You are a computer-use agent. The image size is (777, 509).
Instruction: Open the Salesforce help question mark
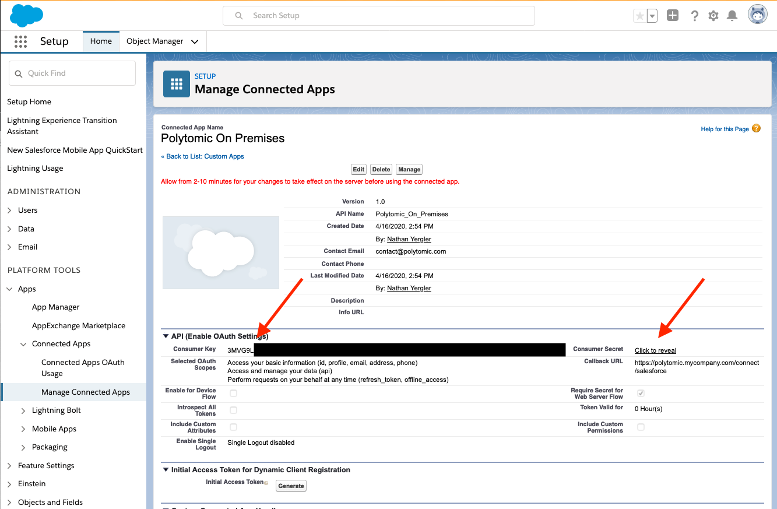tap(694, 16)
